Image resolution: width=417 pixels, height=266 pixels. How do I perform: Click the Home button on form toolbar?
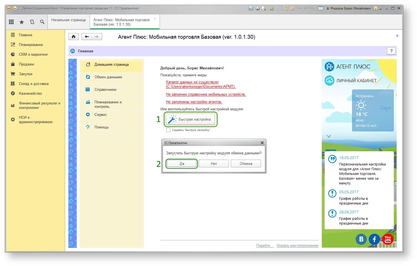tap(73, 37)
